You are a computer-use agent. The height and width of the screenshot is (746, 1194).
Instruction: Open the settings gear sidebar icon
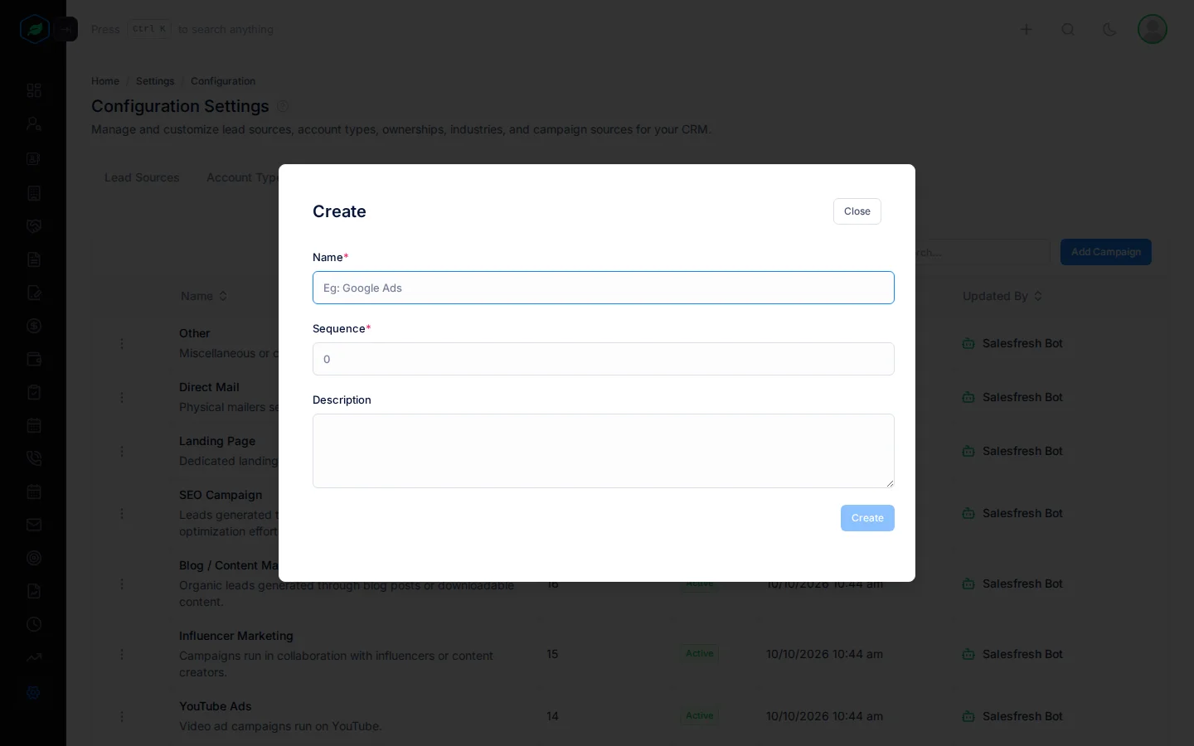34,693
